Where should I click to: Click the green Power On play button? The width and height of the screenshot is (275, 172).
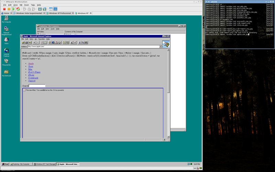pyautogui.click(x=13, y=9)
